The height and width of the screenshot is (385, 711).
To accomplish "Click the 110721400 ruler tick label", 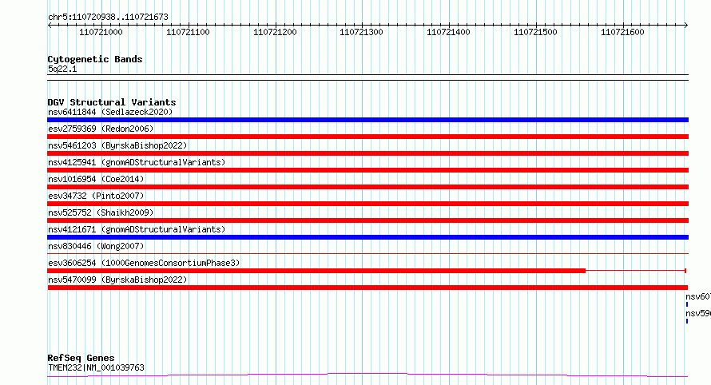I will (x=448, y=32).
